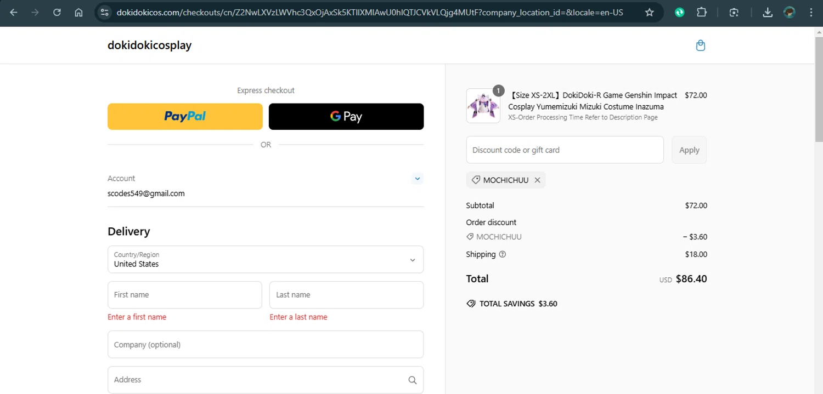Remove the MOCHICHUU discount code tag
The image size is (823, 394).
point(537,180)
